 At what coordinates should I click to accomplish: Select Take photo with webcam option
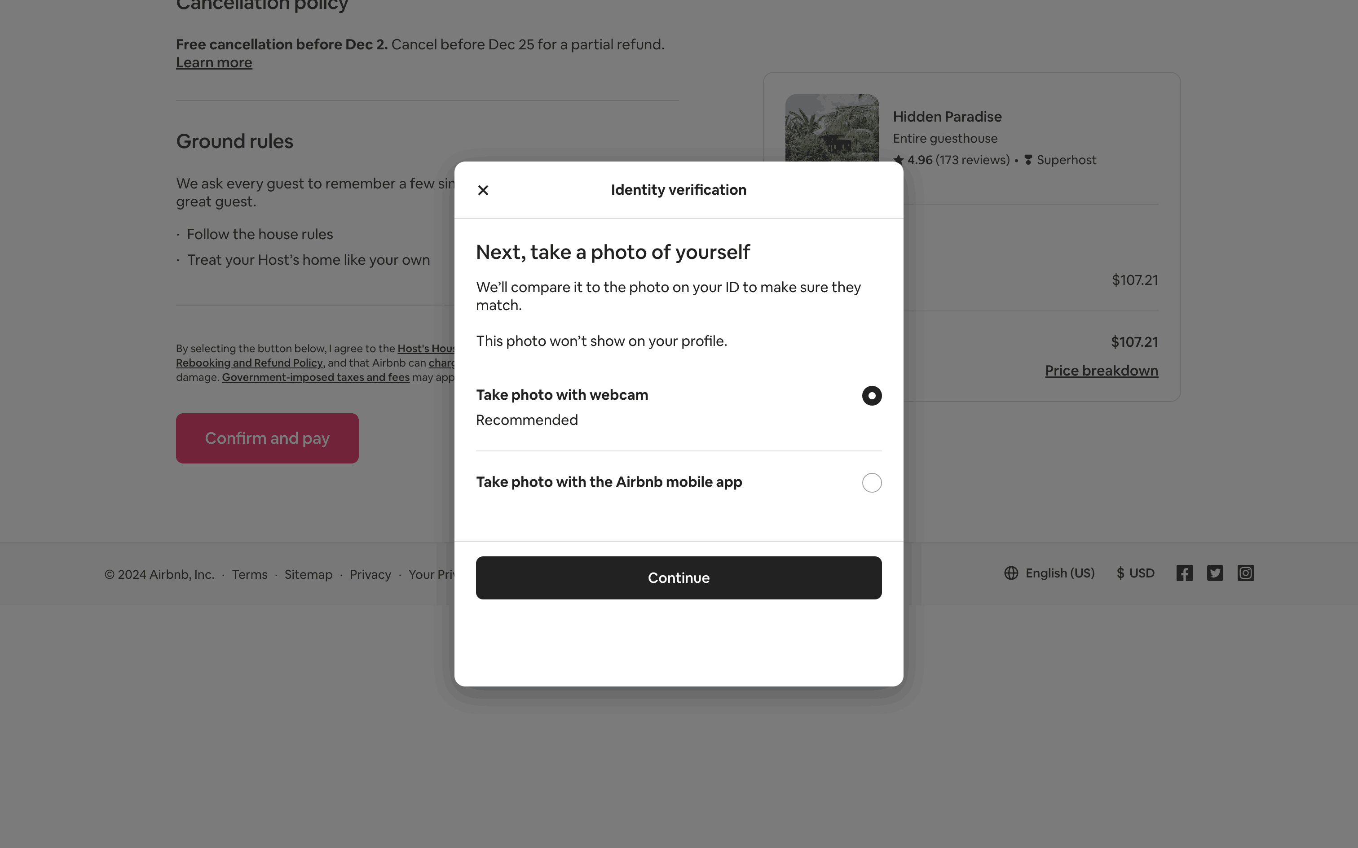click(x=872, y=396)
